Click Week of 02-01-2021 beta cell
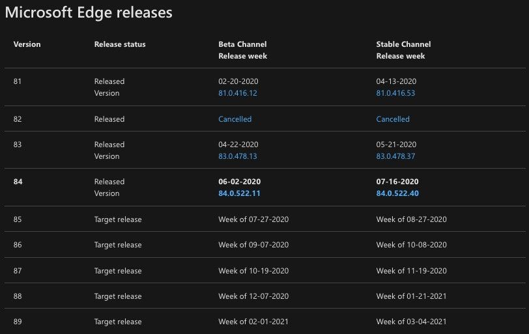 pyautogui.click(x=253, y=322)
